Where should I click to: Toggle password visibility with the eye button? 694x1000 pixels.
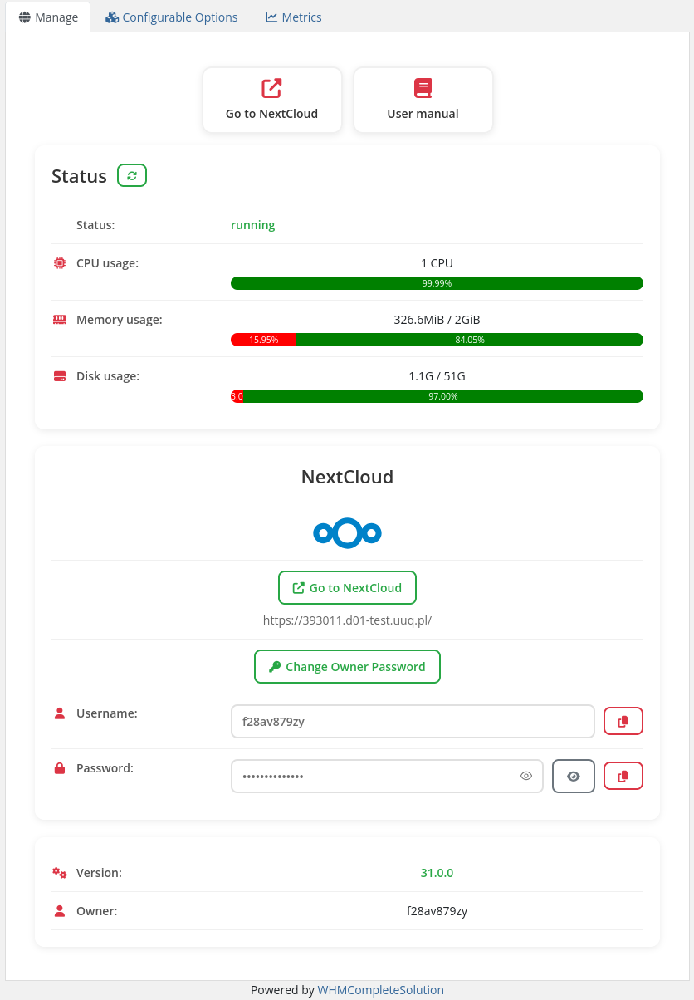pyautogui.click(x=574, y=776)
